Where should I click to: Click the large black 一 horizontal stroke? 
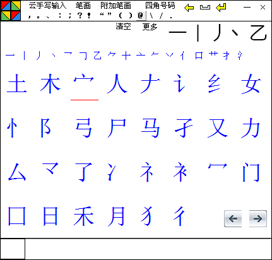pyautogui.click(x=177, y=33)
